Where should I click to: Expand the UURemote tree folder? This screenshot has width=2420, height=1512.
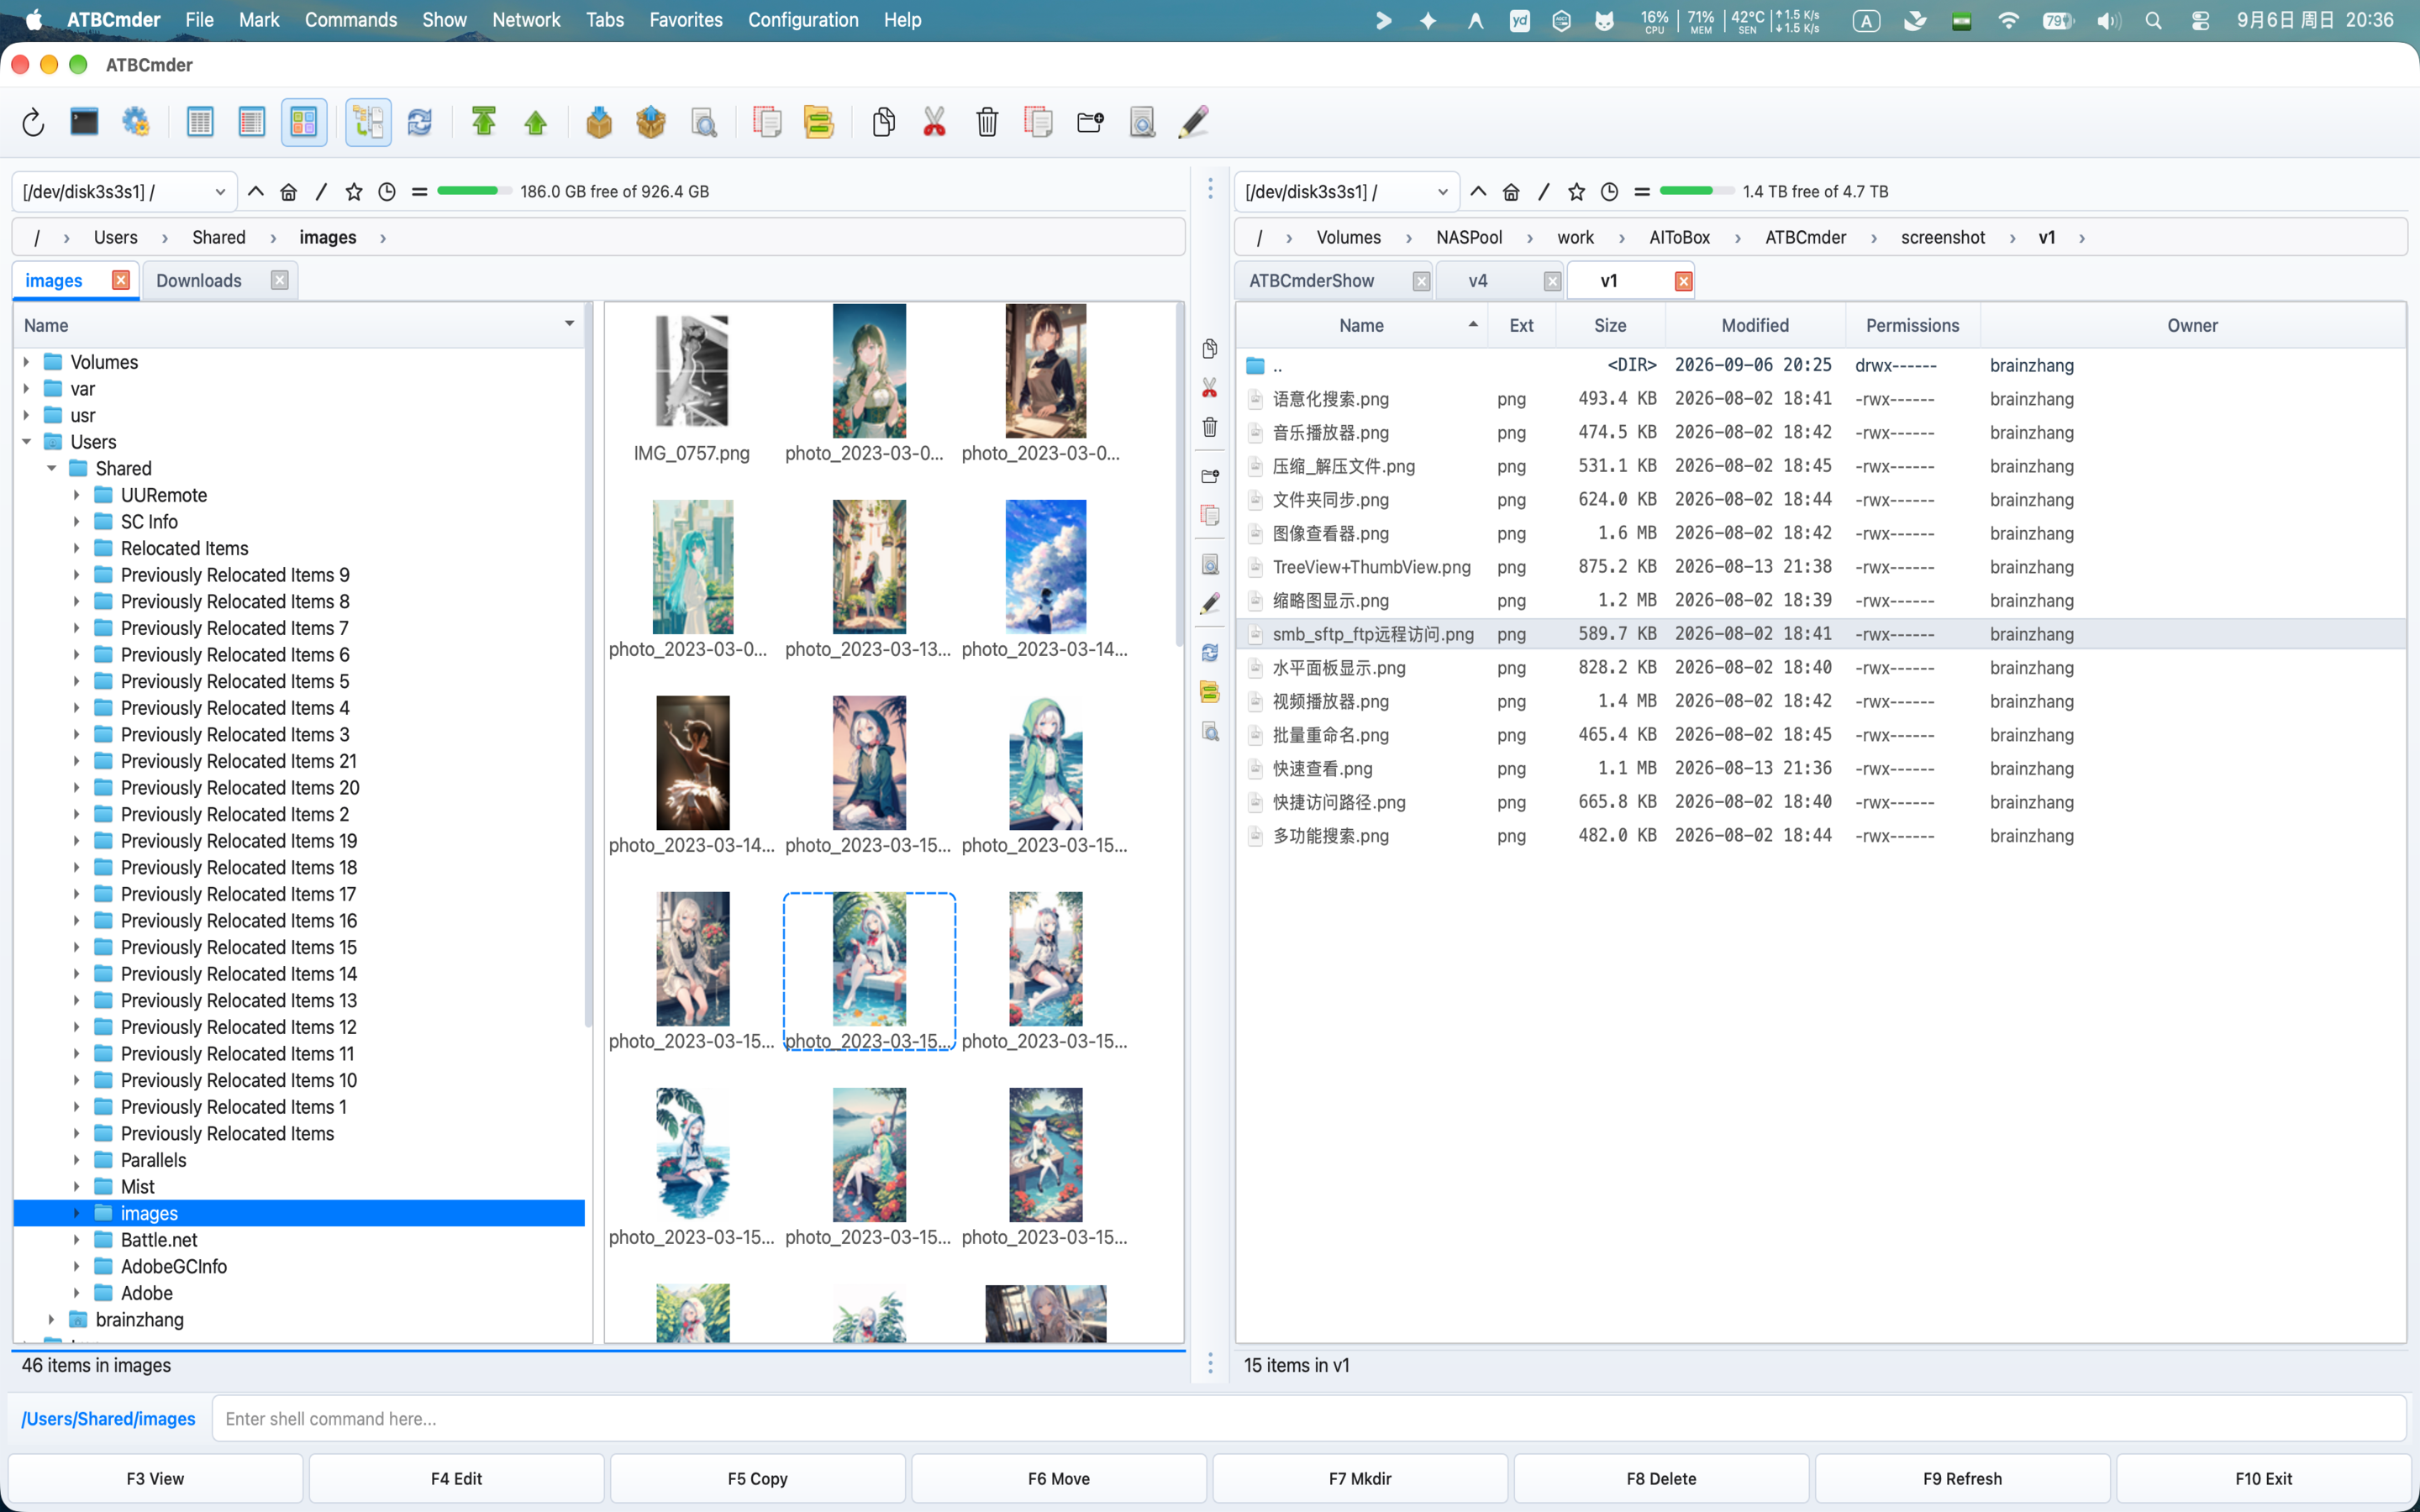77,495
